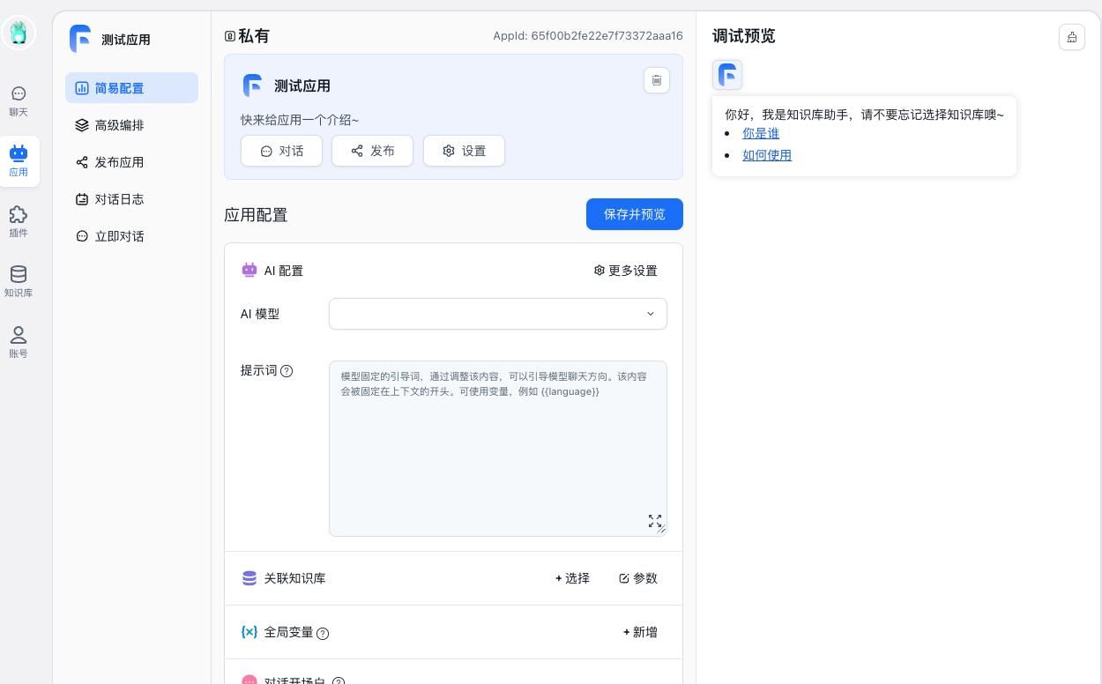Open the AI 模型 selection dropdown
1102x684 pixels.
point(497,314)
